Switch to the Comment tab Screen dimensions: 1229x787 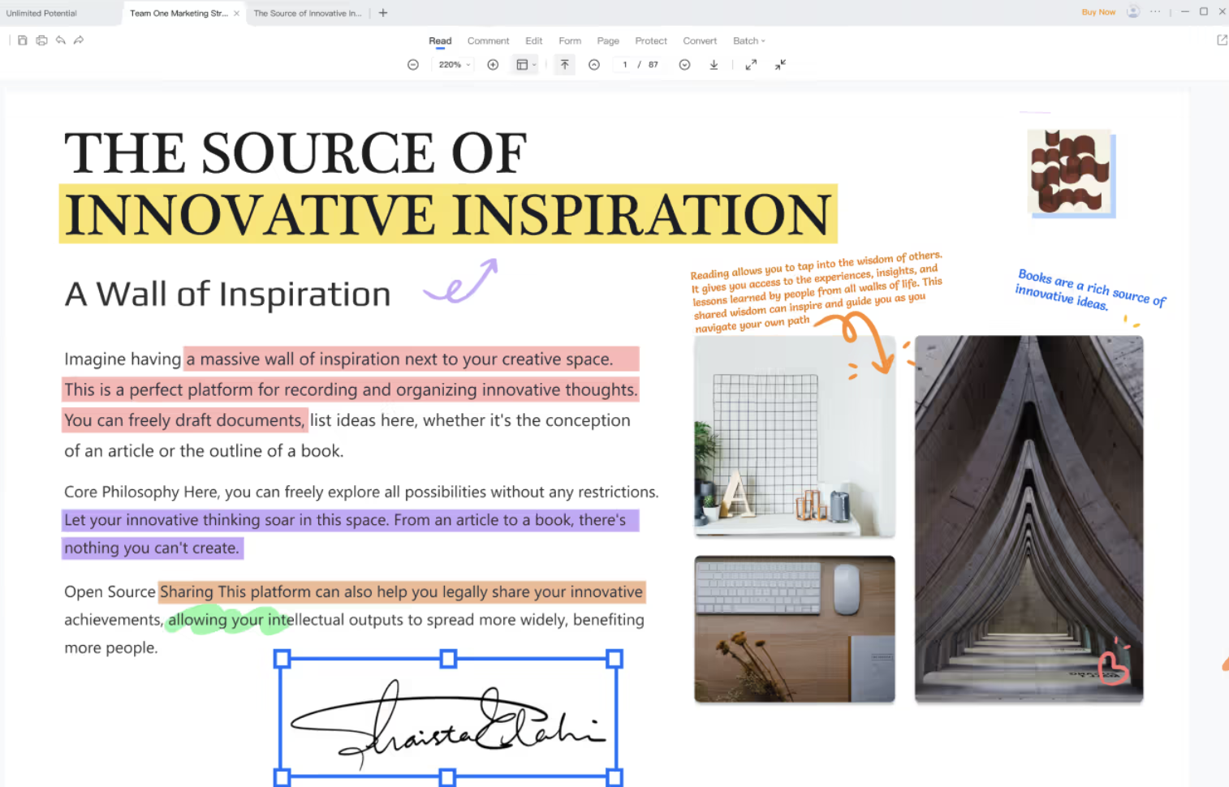488,41
